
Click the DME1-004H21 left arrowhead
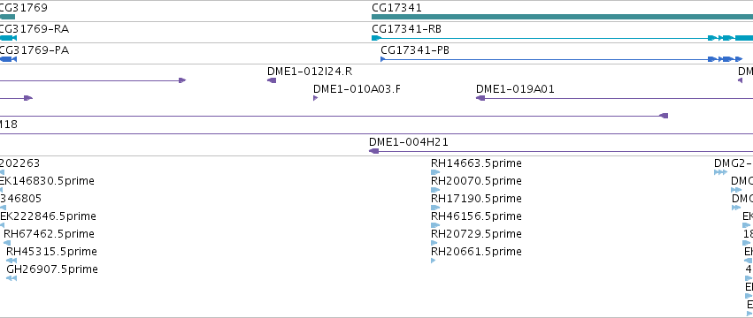(x=373, y=151)
